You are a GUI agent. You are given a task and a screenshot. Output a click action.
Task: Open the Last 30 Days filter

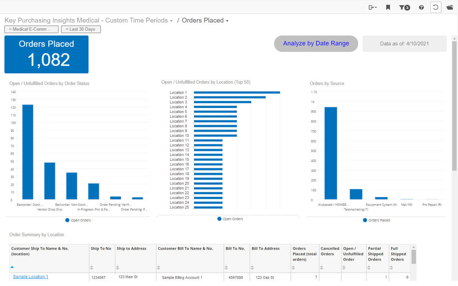coord(81,29)
